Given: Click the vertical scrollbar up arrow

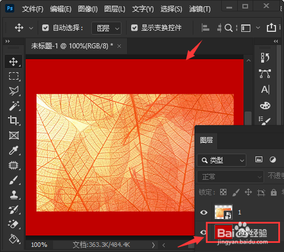Looking at the screenshot, I should (x=248, y=61).
